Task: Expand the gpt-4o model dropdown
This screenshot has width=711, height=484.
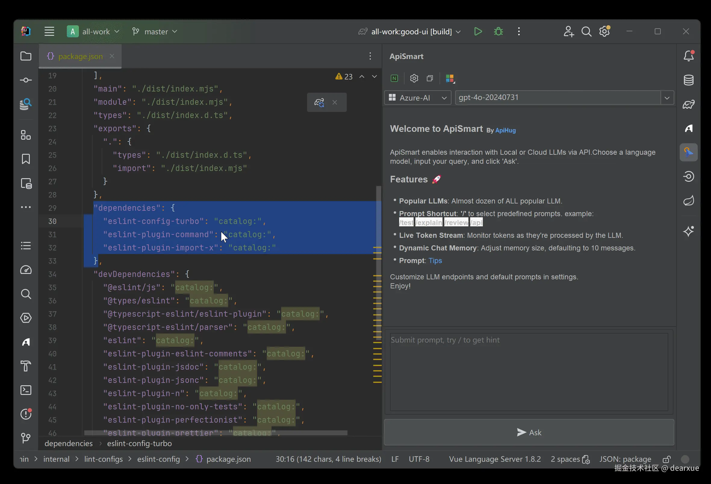Action: (667, 98)
